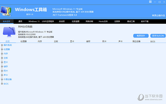This screenshot has height=104, width=166.
Task: Select the 总览 sub-tab
Action: point(7,41)
